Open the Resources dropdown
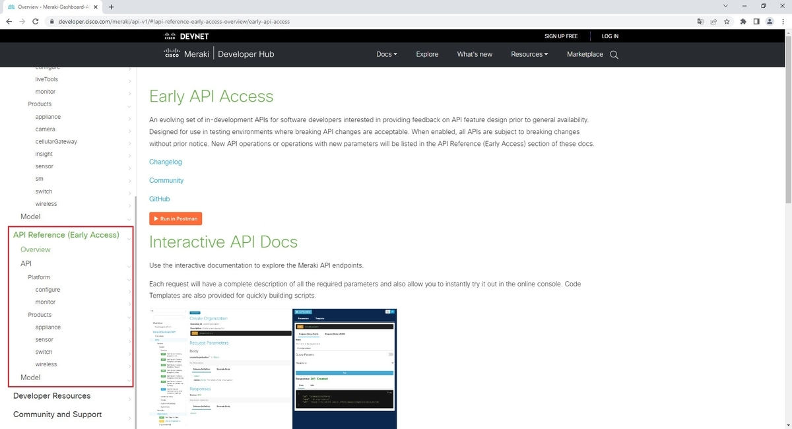This screenshot has width=792, height=429. point(529,54)
